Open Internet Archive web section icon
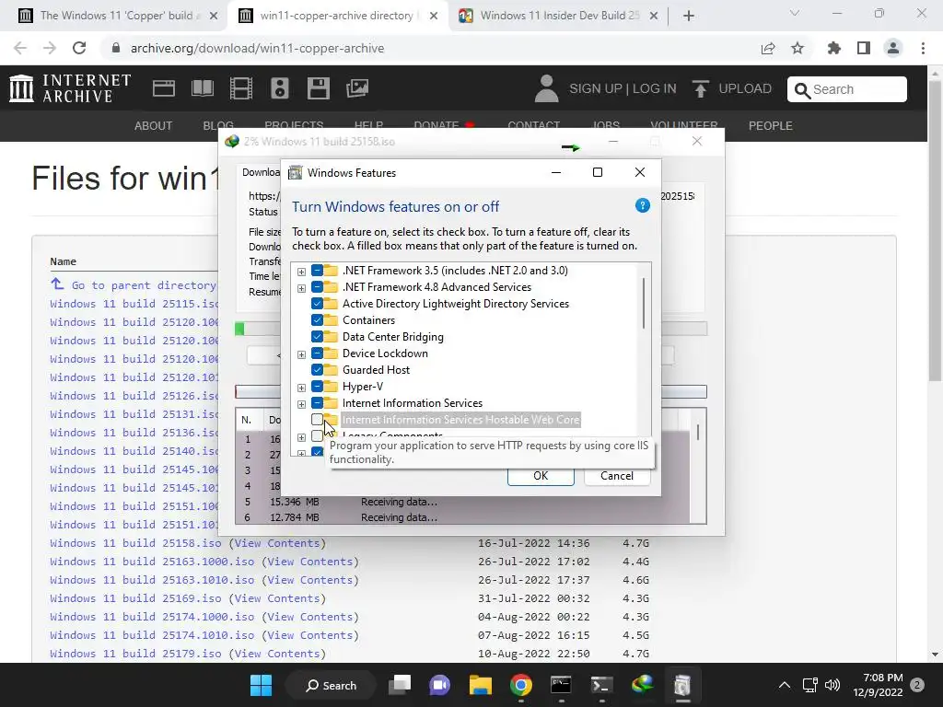 click(164, 88)
